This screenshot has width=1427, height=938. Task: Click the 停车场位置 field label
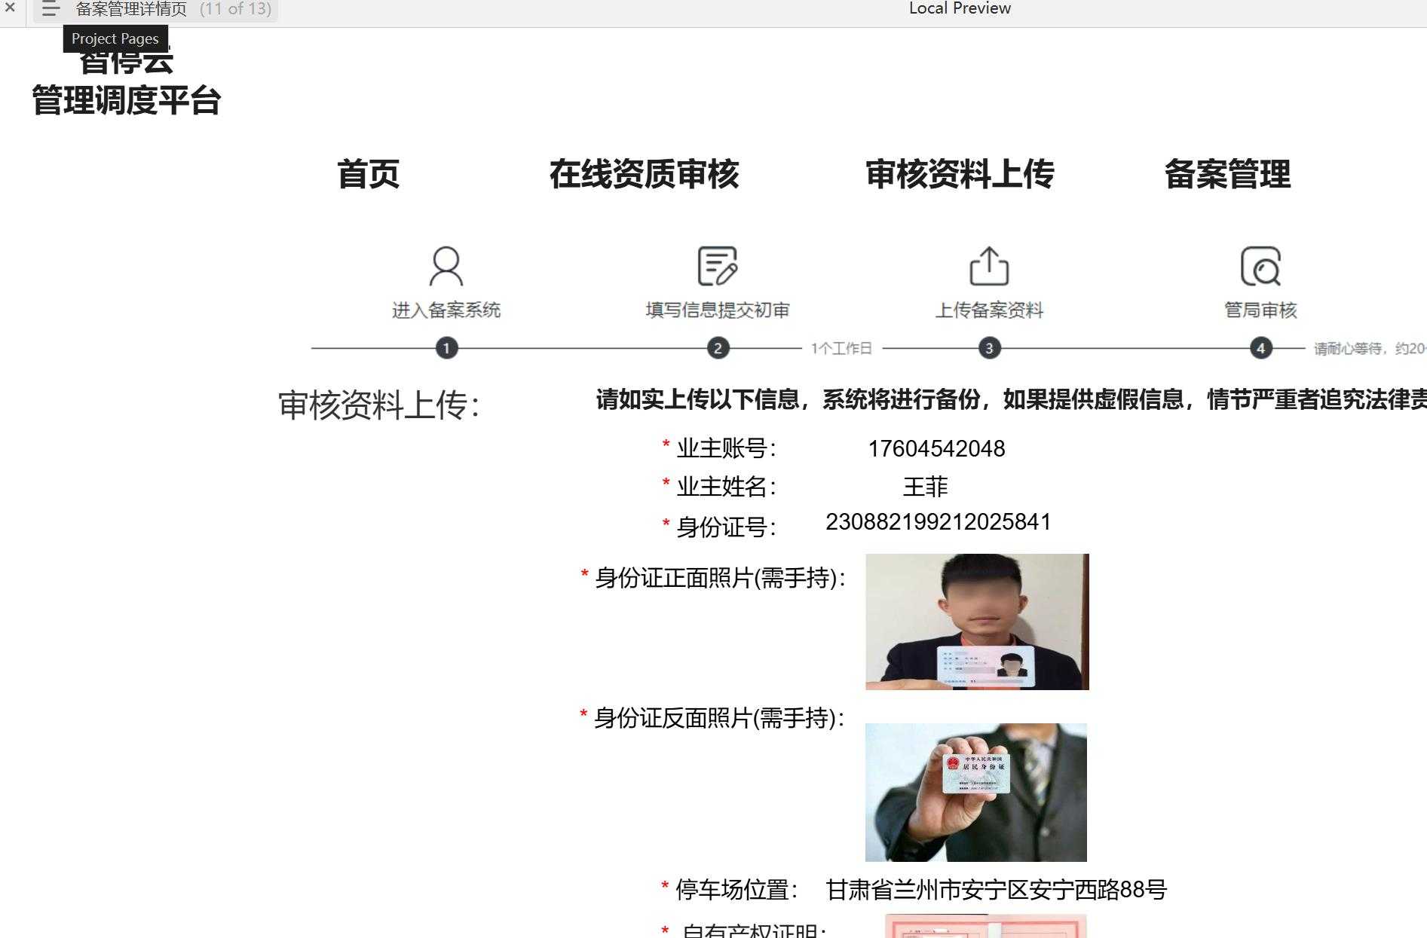(736, 890)
